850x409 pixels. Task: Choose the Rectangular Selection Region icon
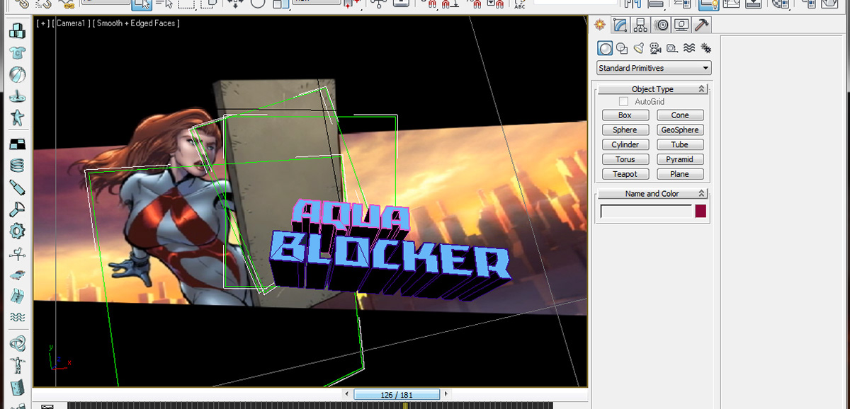186,3
